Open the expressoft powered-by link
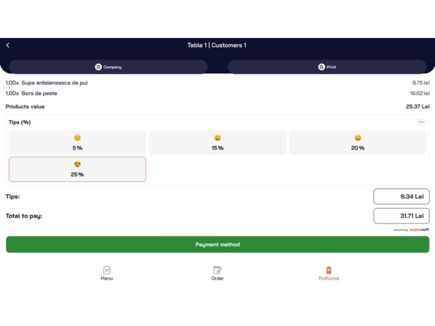The height and width of the screenshot is (326, 435). [411, 230]
